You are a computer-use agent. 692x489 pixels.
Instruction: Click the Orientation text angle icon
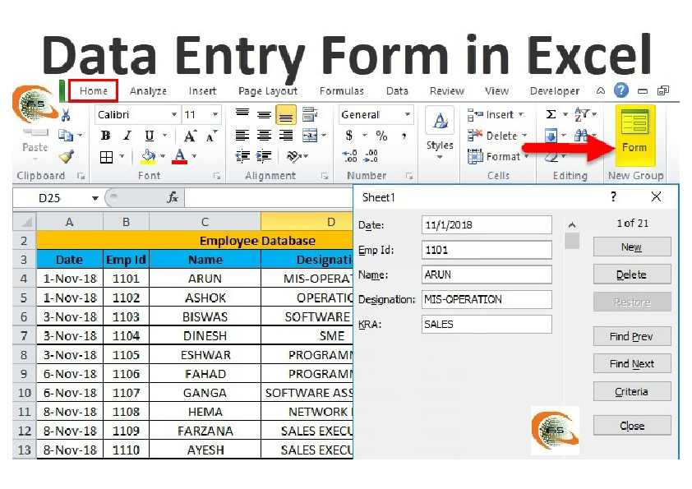pyautogui.click(x=293, y=156)
